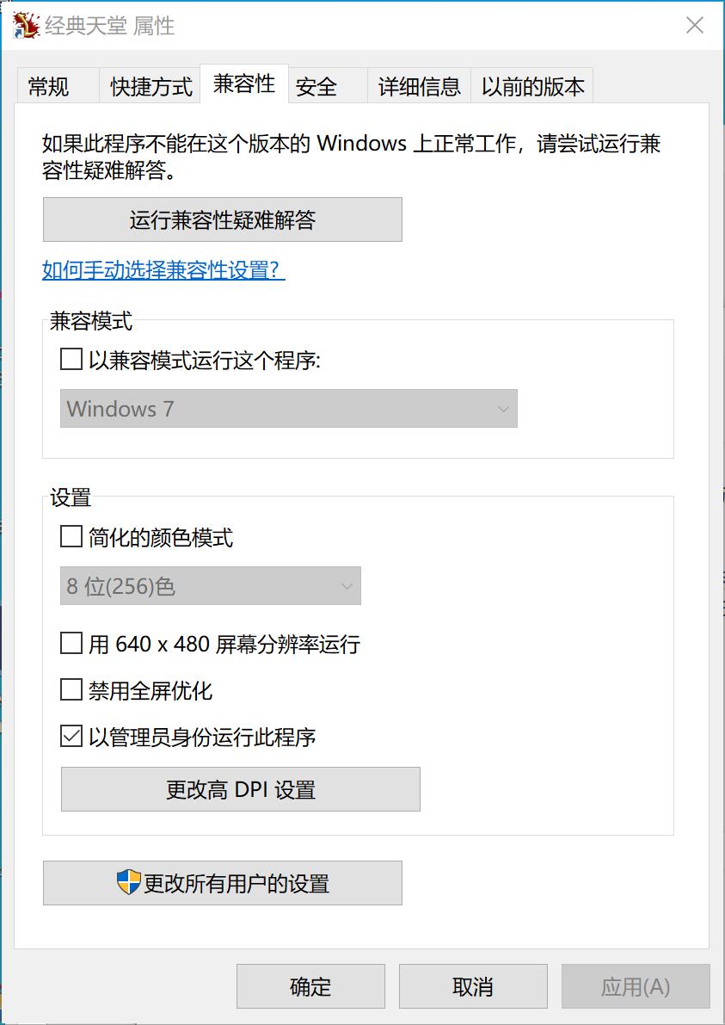Screen dimensions: 725x1025
Task: Close the properties dialog window
Action: [695, 26]
